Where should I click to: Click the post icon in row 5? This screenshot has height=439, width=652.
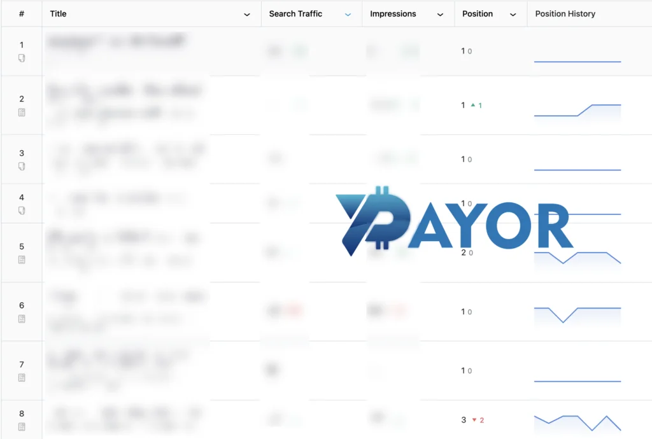[22, 260]
